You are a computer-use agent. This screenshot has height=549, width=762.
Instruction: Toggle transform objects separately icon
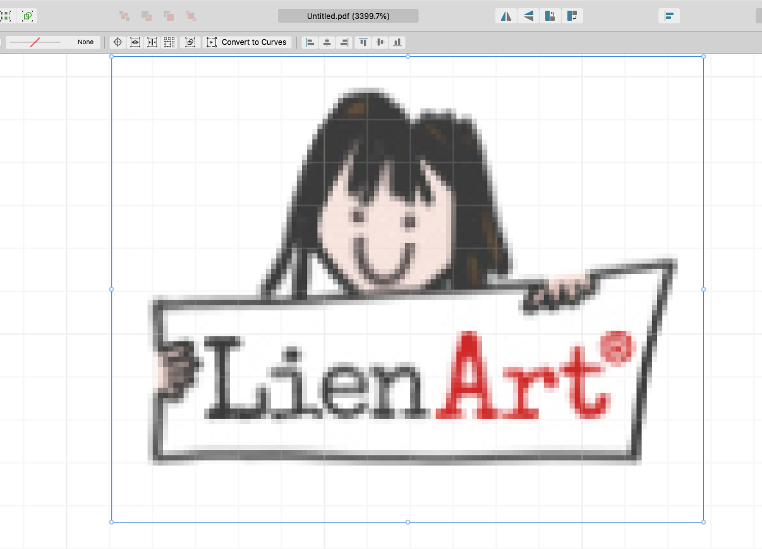(x=169, y=42)
